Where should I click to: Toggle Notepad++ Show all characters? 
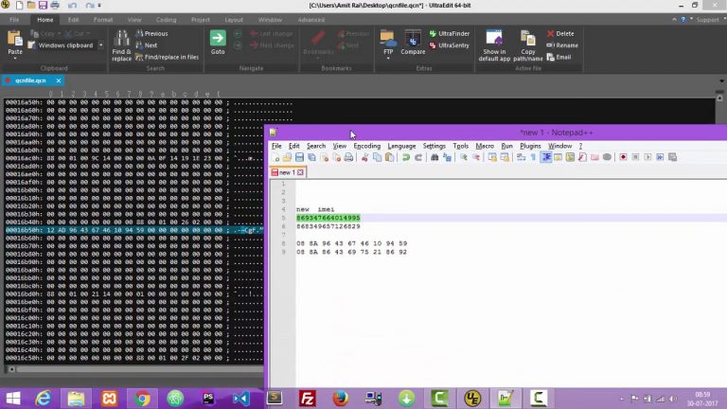(x=533, y=158)
